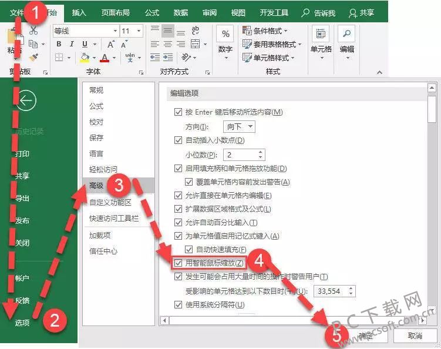The width and height of the screenshot is (441, 349).
Task: Click 打印 in the backstage menu
Action: tap(22, 154)
